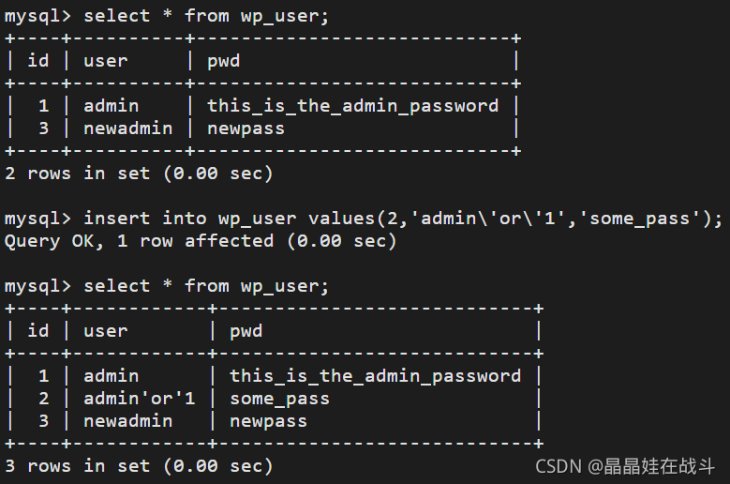Click 'this_is_the_admin_password' in the second table
730x484 pixels.
point(375,376)
